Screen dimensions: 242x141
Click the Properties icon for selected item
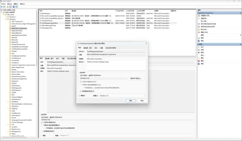(199, 58)
